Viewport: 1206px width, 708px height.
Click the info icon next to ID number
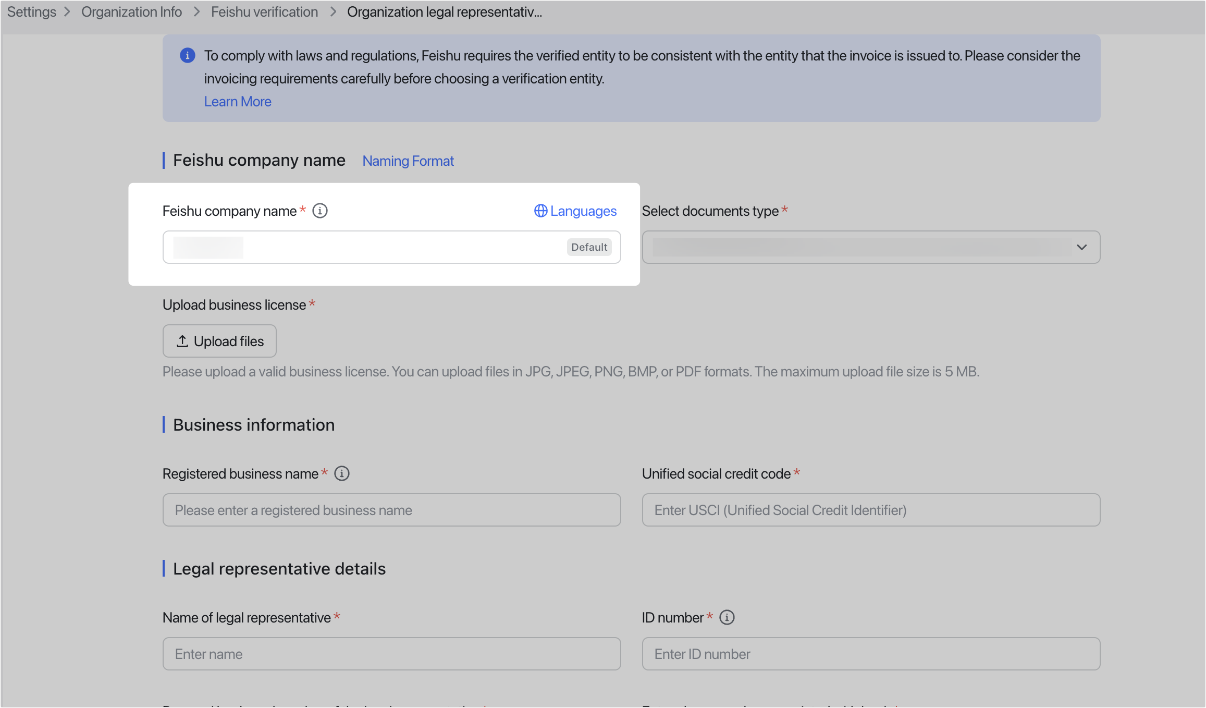point(727,617)
